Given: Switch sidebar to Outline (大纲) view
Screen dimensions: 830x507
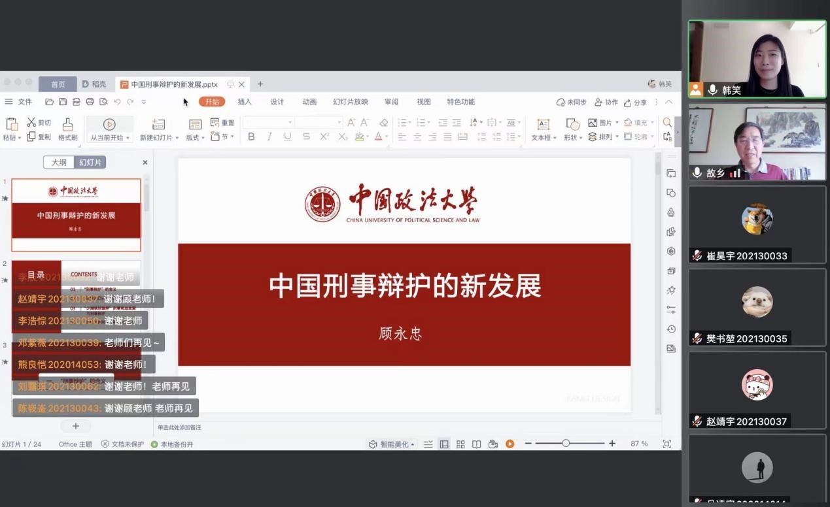Looking at the screenshot, I should 59,163.
